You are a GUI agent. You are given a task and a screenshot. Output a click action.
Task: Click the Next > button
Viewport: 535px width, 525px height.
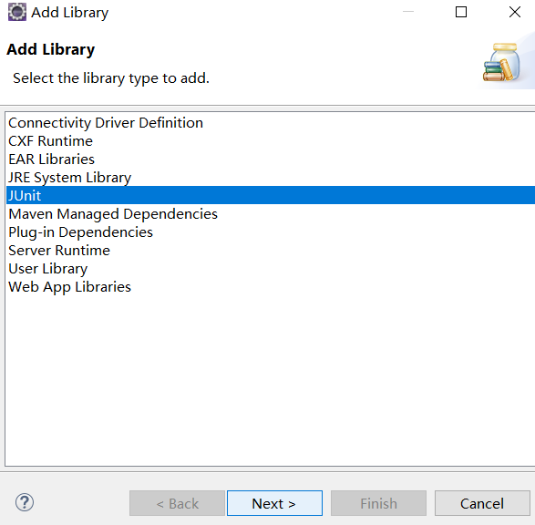pos(274,503)
